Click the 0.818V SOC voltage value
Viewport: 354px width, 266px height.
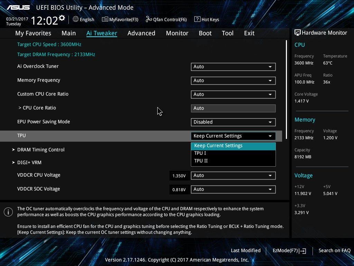coord(179,189)
